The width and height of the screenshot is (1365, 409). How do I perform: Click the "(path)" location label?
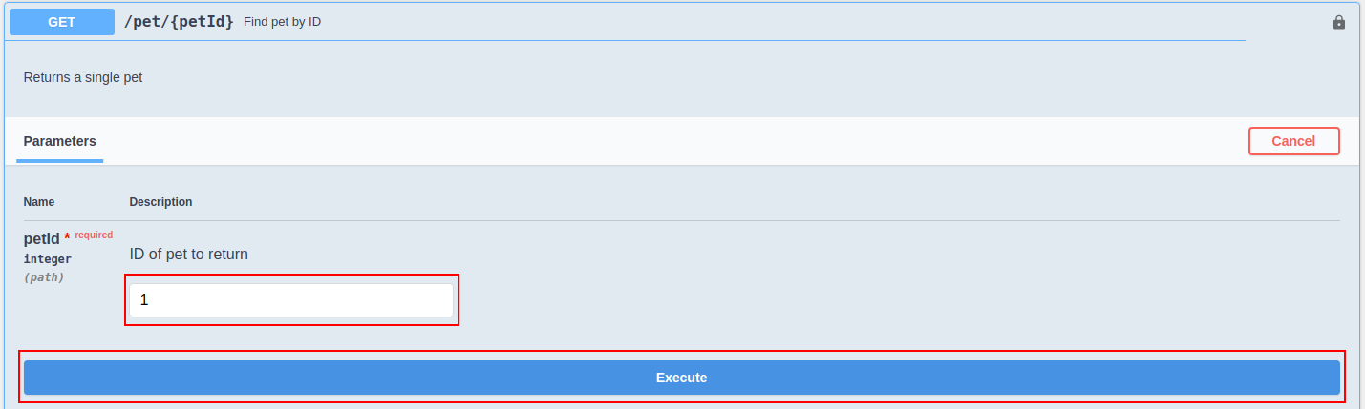(44, 277)
